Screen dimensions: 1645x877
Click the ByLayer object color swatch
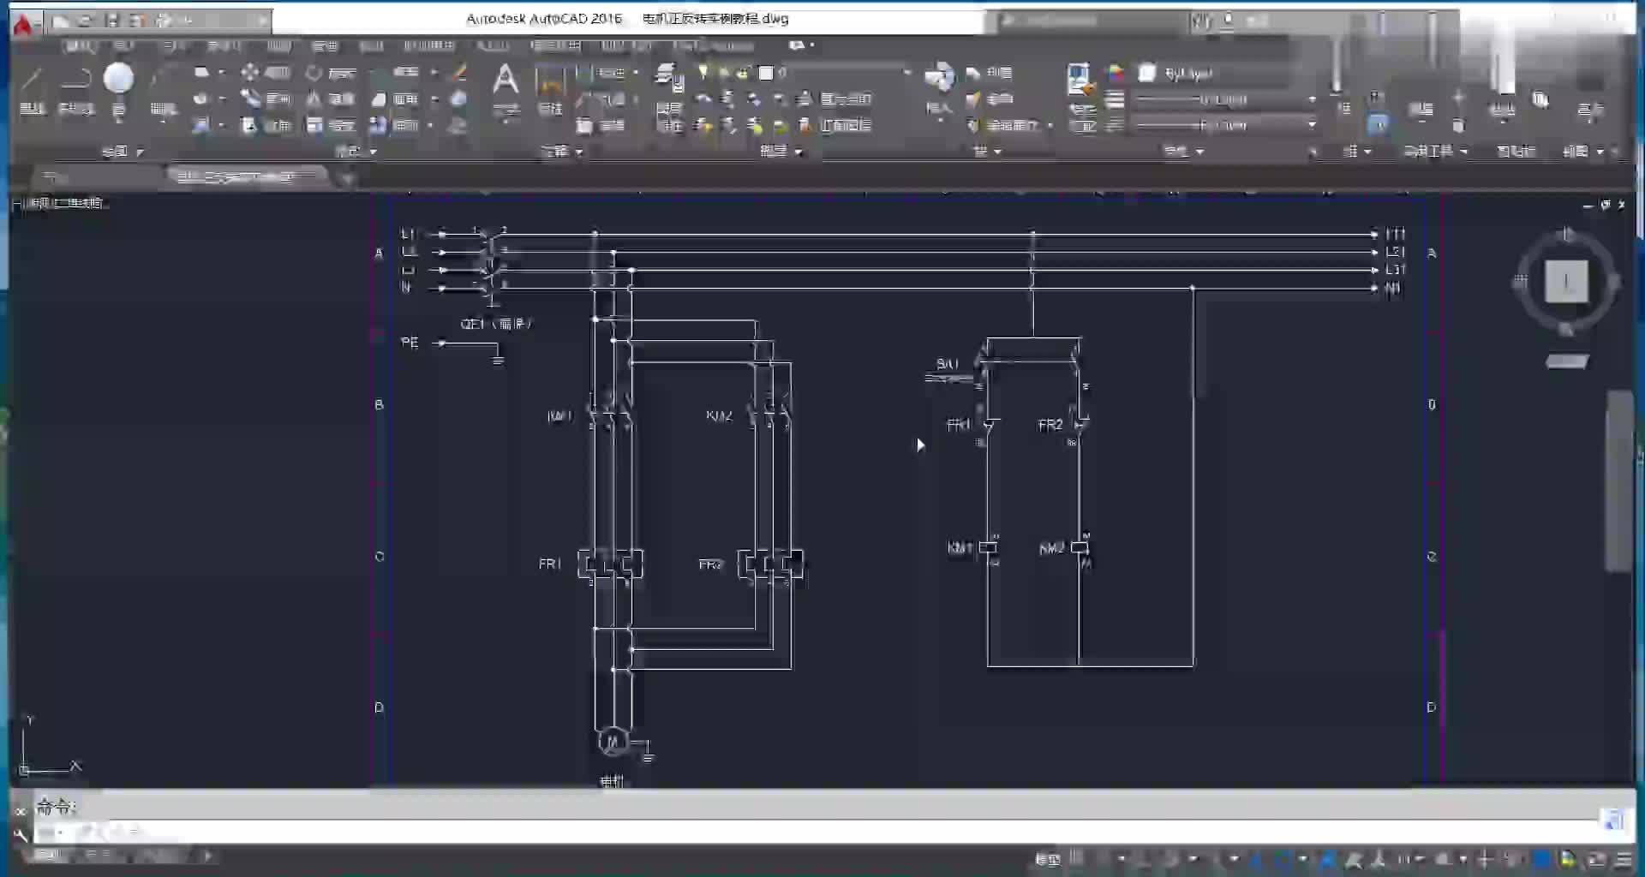(x=1147, y=73)
